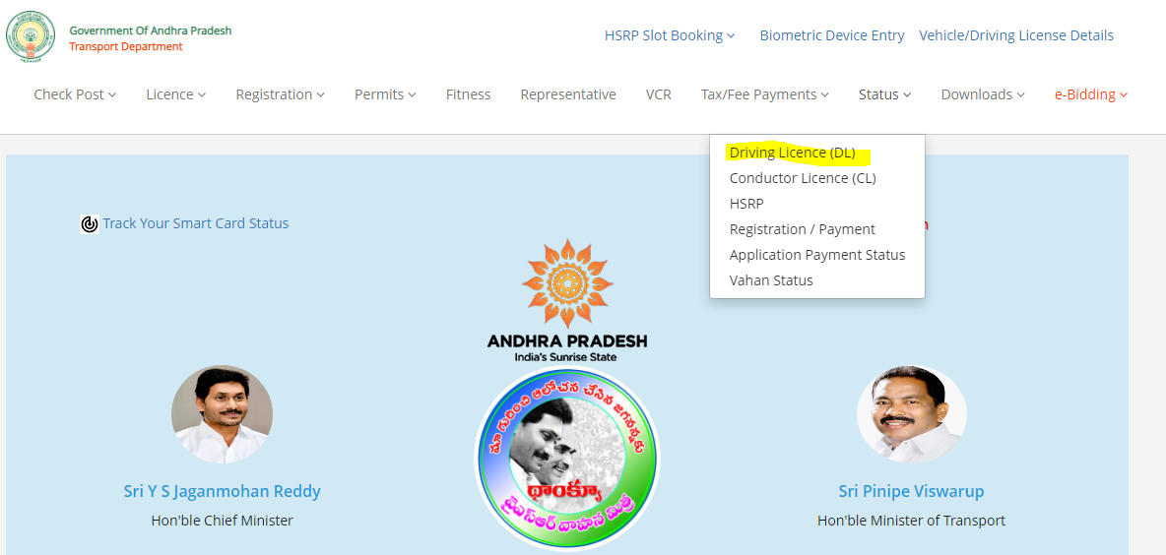The height and width of the screenshot is (555, 1166).
Task: Select Registration / Payment status option
Action: click(803, 229)
